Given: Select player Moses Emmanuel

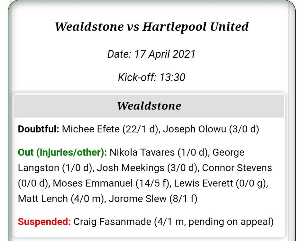Looking at the screenshot, I should pyautogui.click(x=93, y=183).
